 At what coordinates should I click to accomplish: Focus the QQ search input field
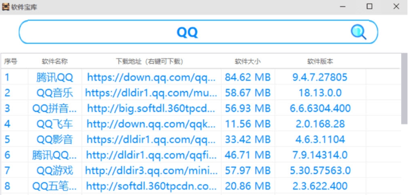click(198, 32)
